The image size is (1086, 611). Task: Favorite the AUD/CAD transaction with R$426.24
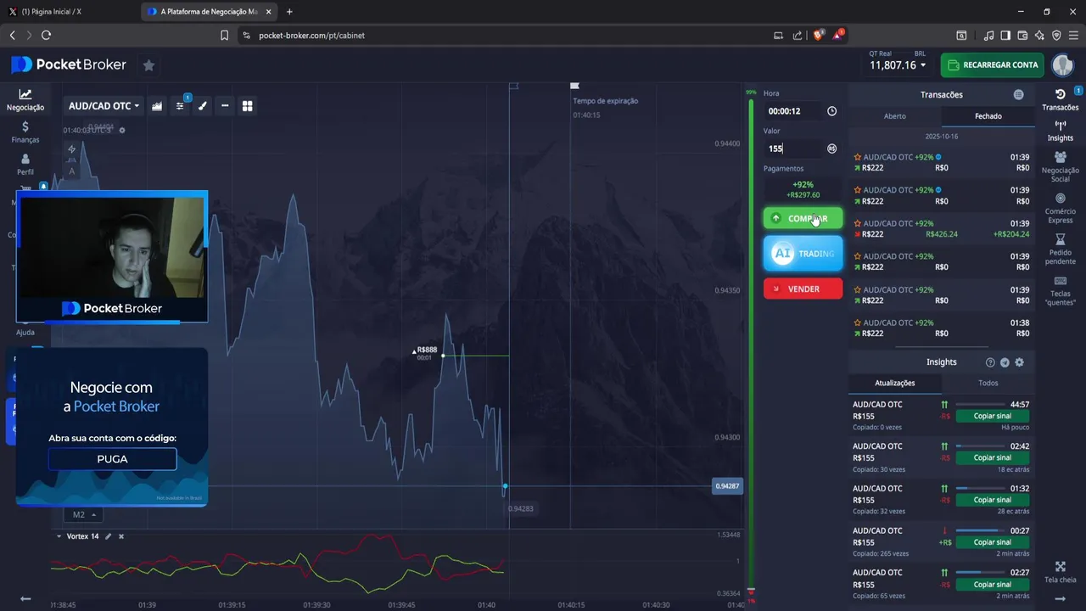point(858,223)
